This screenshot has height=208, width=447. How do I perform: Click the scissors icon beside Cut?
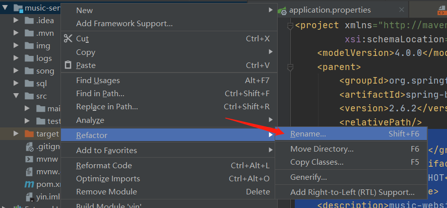click(x=68, y=39)
